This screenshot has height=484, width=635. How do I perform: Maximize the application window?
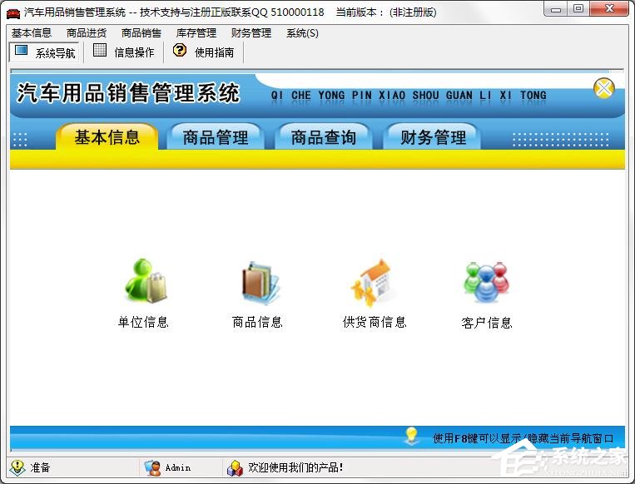578,9
